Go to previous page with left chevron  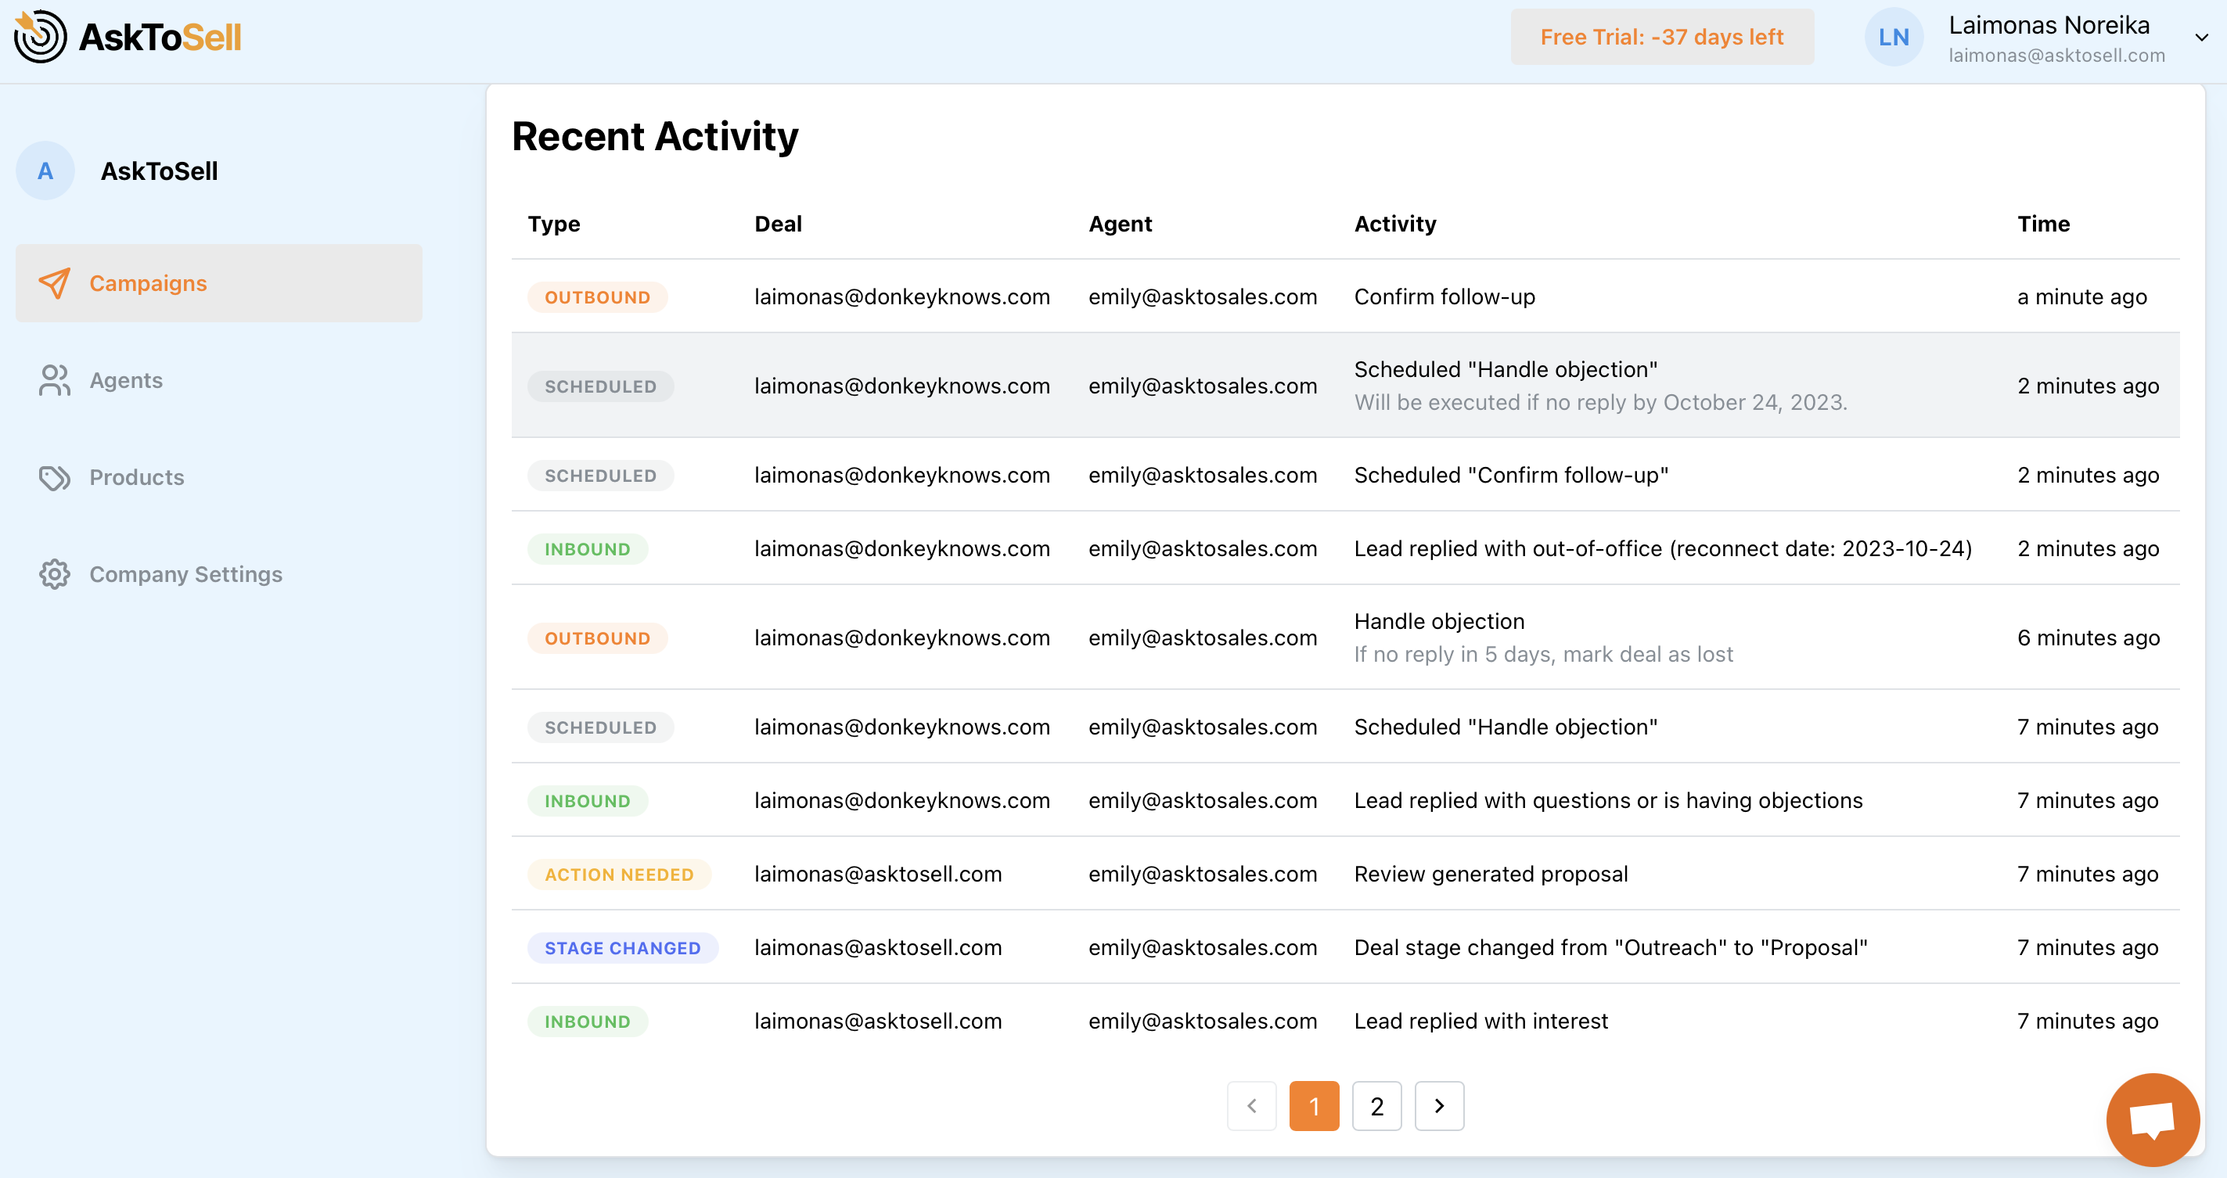pos(1251,1105)
